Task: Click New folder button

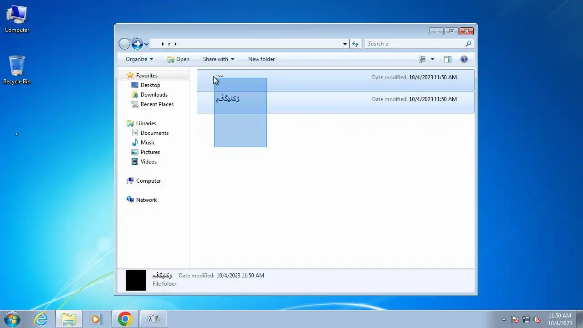Action: tap(261, 59)
